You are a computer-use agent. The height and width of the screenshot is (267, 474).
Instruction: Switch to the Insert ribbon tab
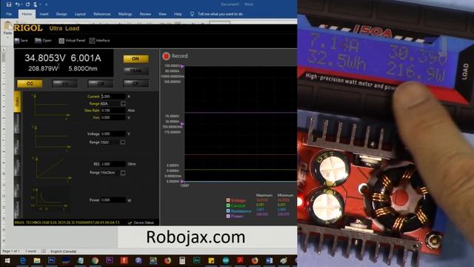click(x=44, y=14)
